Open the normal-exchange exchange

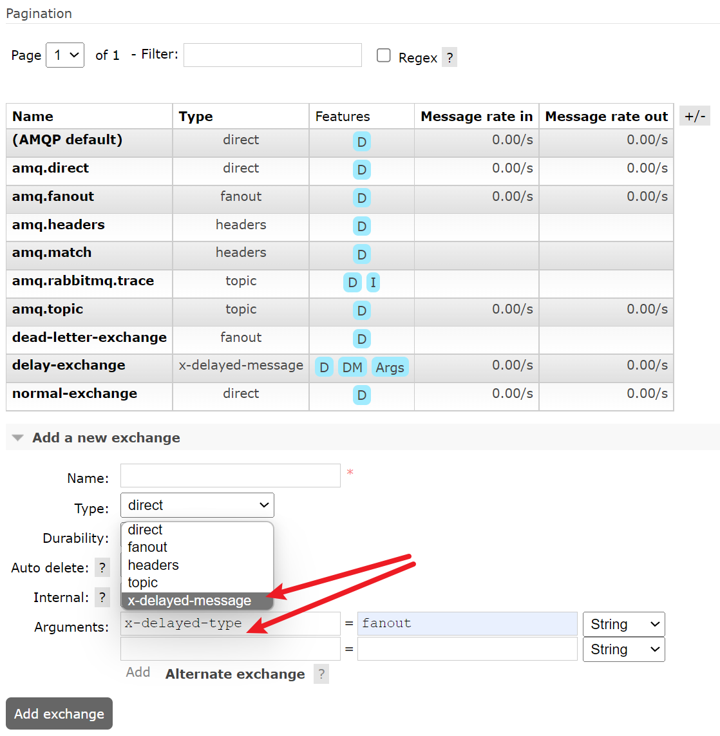75,393
